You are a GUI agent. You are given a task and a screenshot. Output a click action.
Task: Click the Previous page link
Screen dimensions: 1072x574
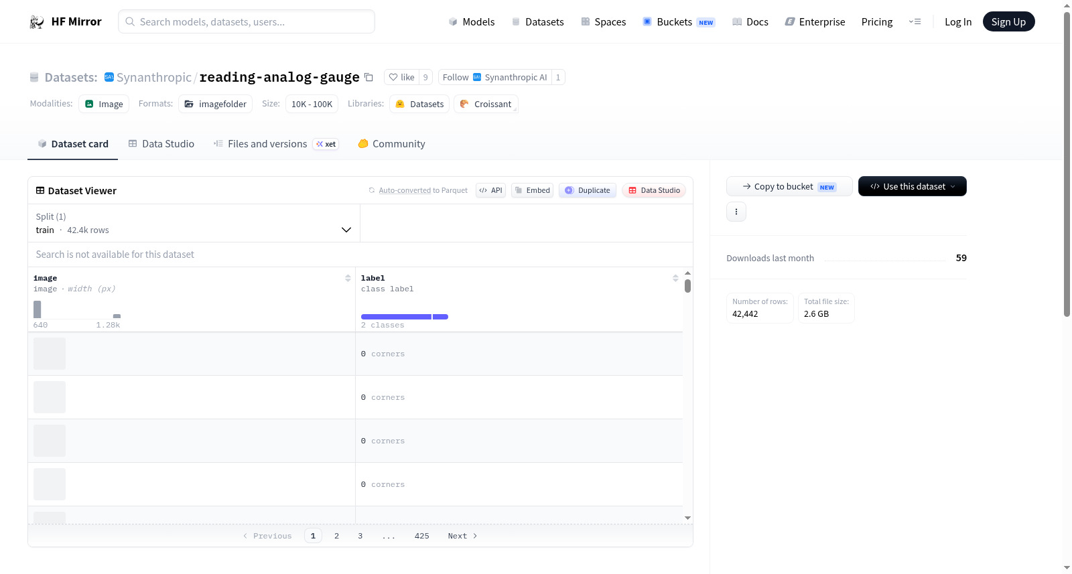(x=267, y=536)
